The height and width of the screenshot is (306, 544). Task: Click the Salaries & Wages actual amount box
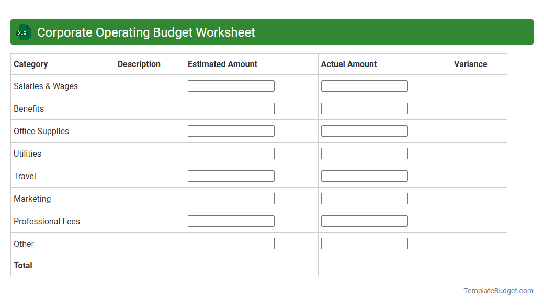tap(364, 85)
